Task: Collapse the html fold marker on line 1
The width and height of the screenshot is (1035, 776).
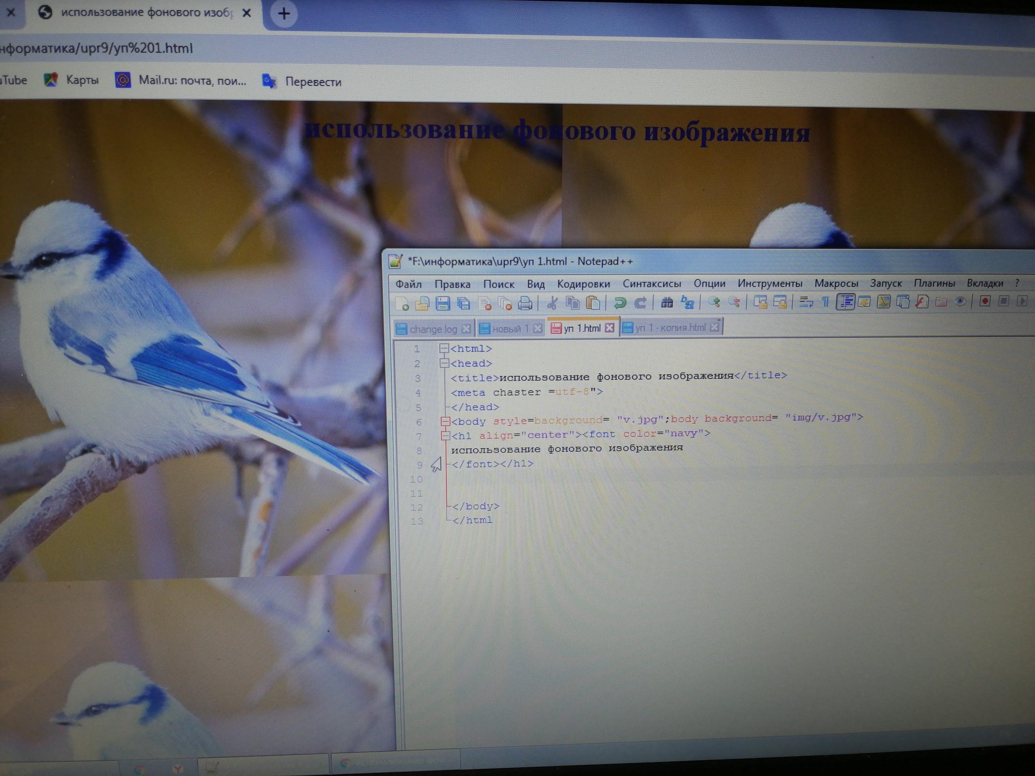Action: pyautogui.click(x=444, y=348)
